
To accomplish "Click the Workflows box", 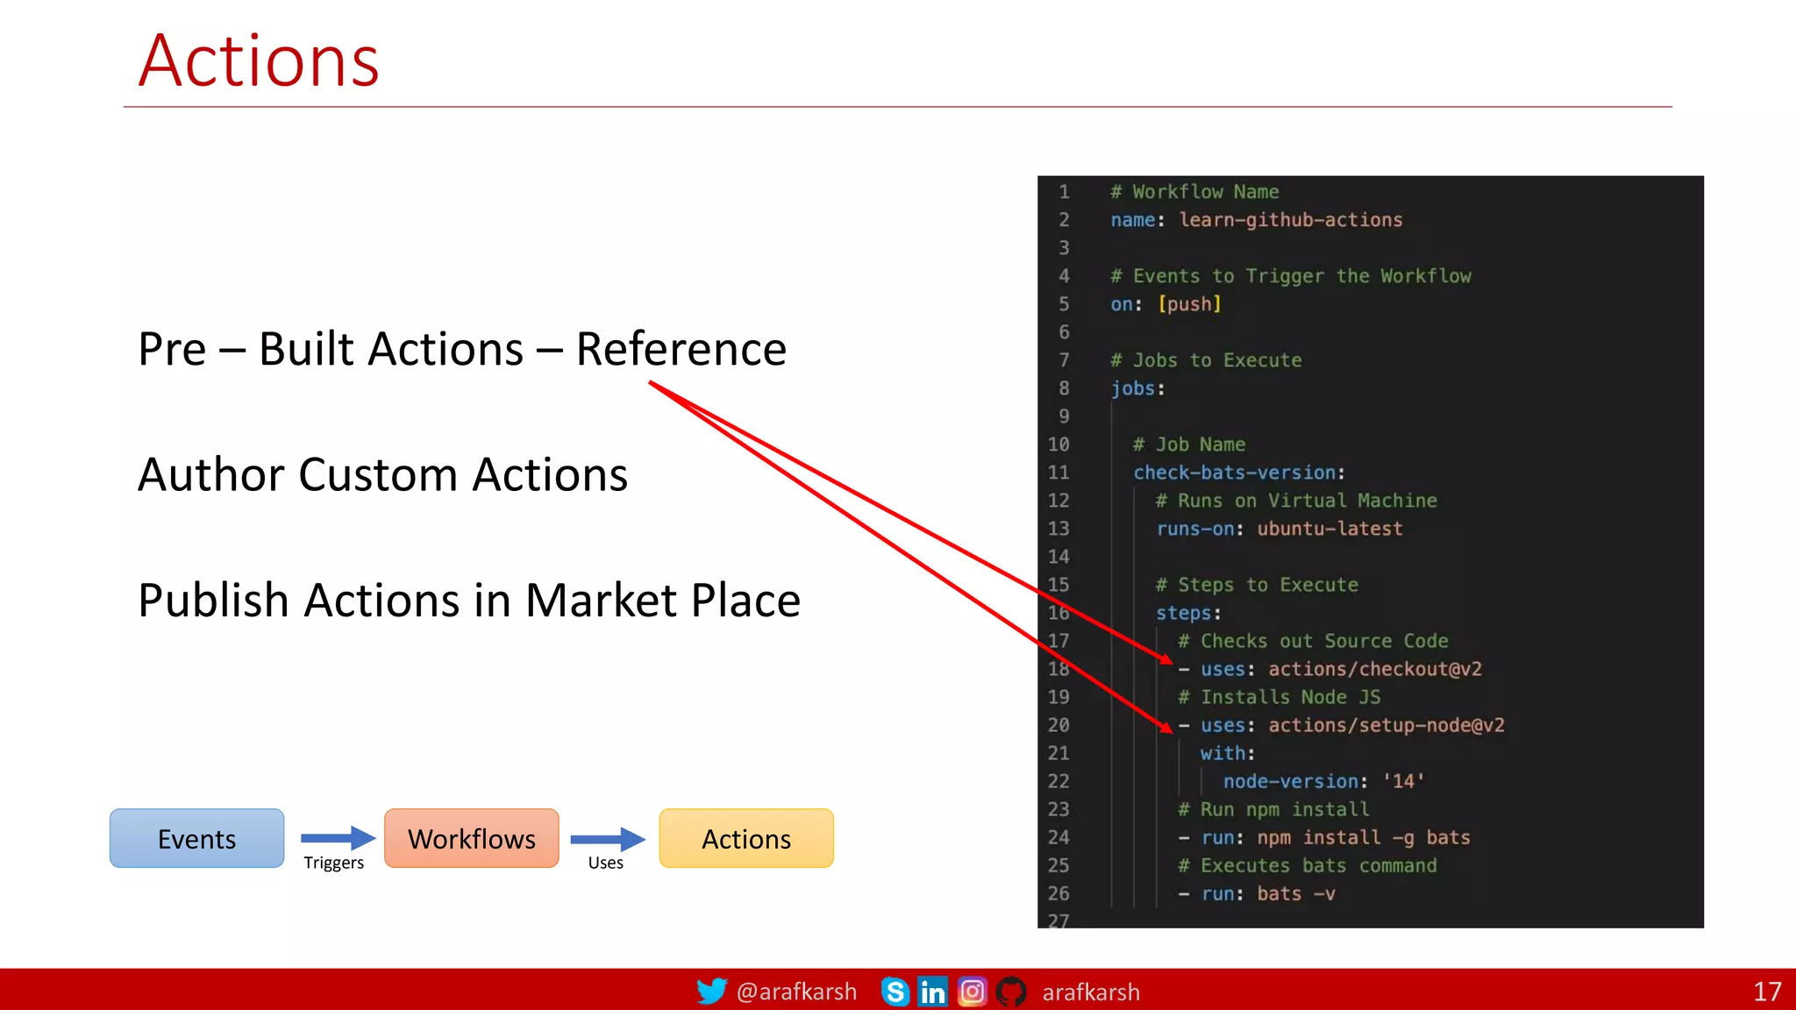I will tap(472, 838).
